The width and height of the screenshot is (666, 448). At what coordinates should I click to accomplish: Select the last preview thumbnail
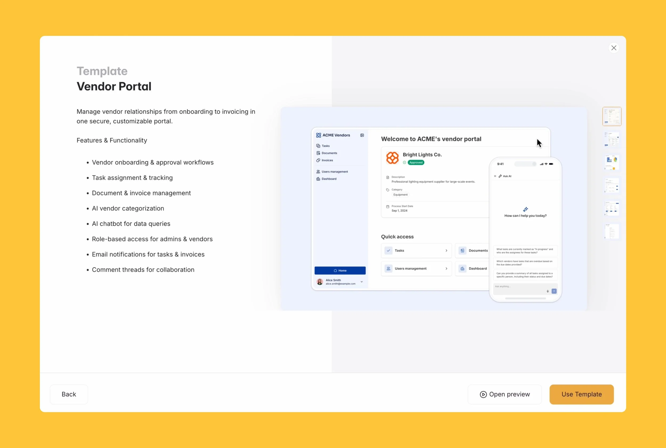(x=612, y=231)
